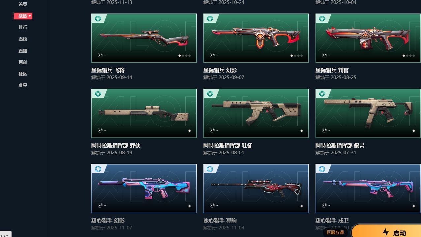
Task: Click the tier icon on 星际猎兵 飞将 card
Action: pyautogui.click(x=98, y=19)
